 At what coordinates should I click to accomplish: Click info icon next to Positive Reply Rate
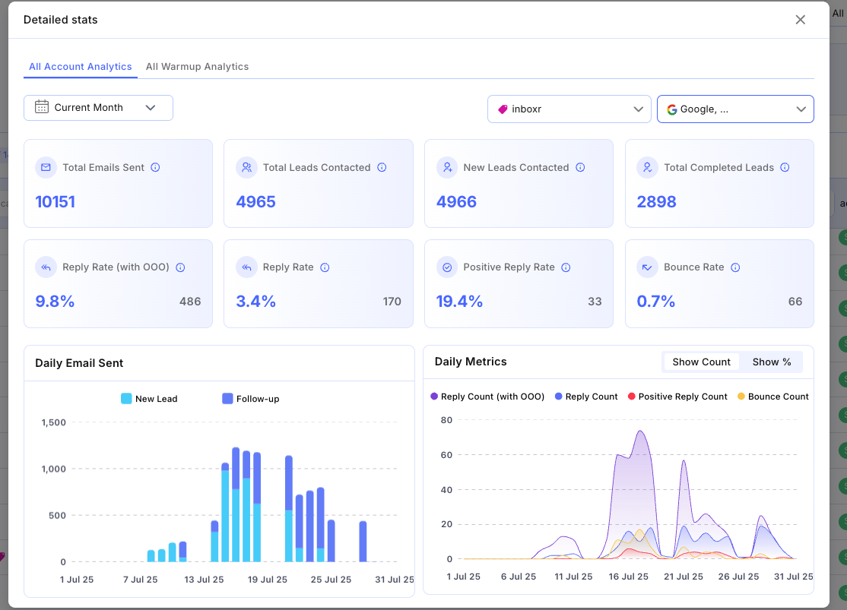click(566, 267)
